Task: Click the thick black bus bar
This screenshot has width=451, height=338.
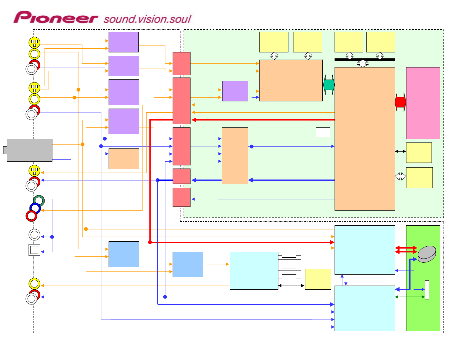Action: point(365,60)
